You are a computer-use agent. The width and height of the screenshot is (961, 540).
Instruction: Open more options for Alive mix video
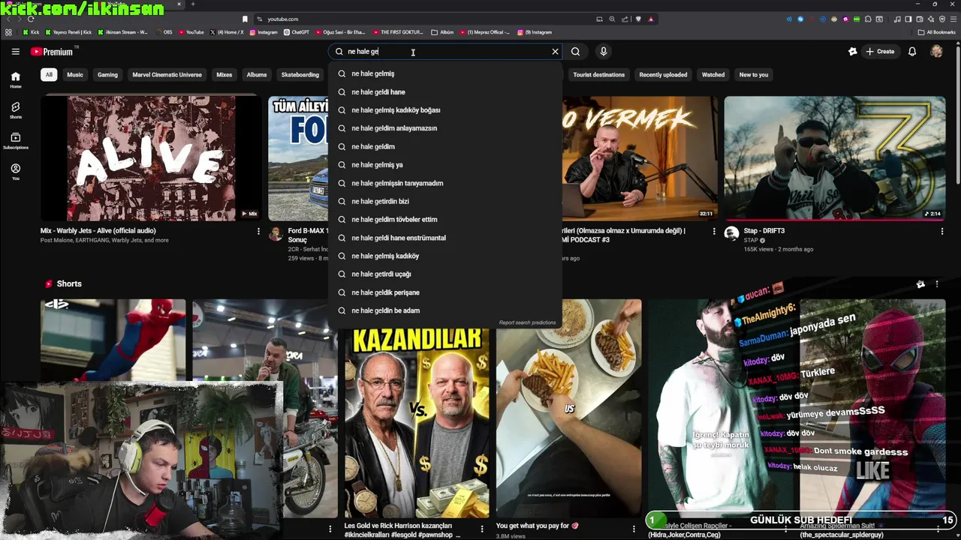[258, 232]
